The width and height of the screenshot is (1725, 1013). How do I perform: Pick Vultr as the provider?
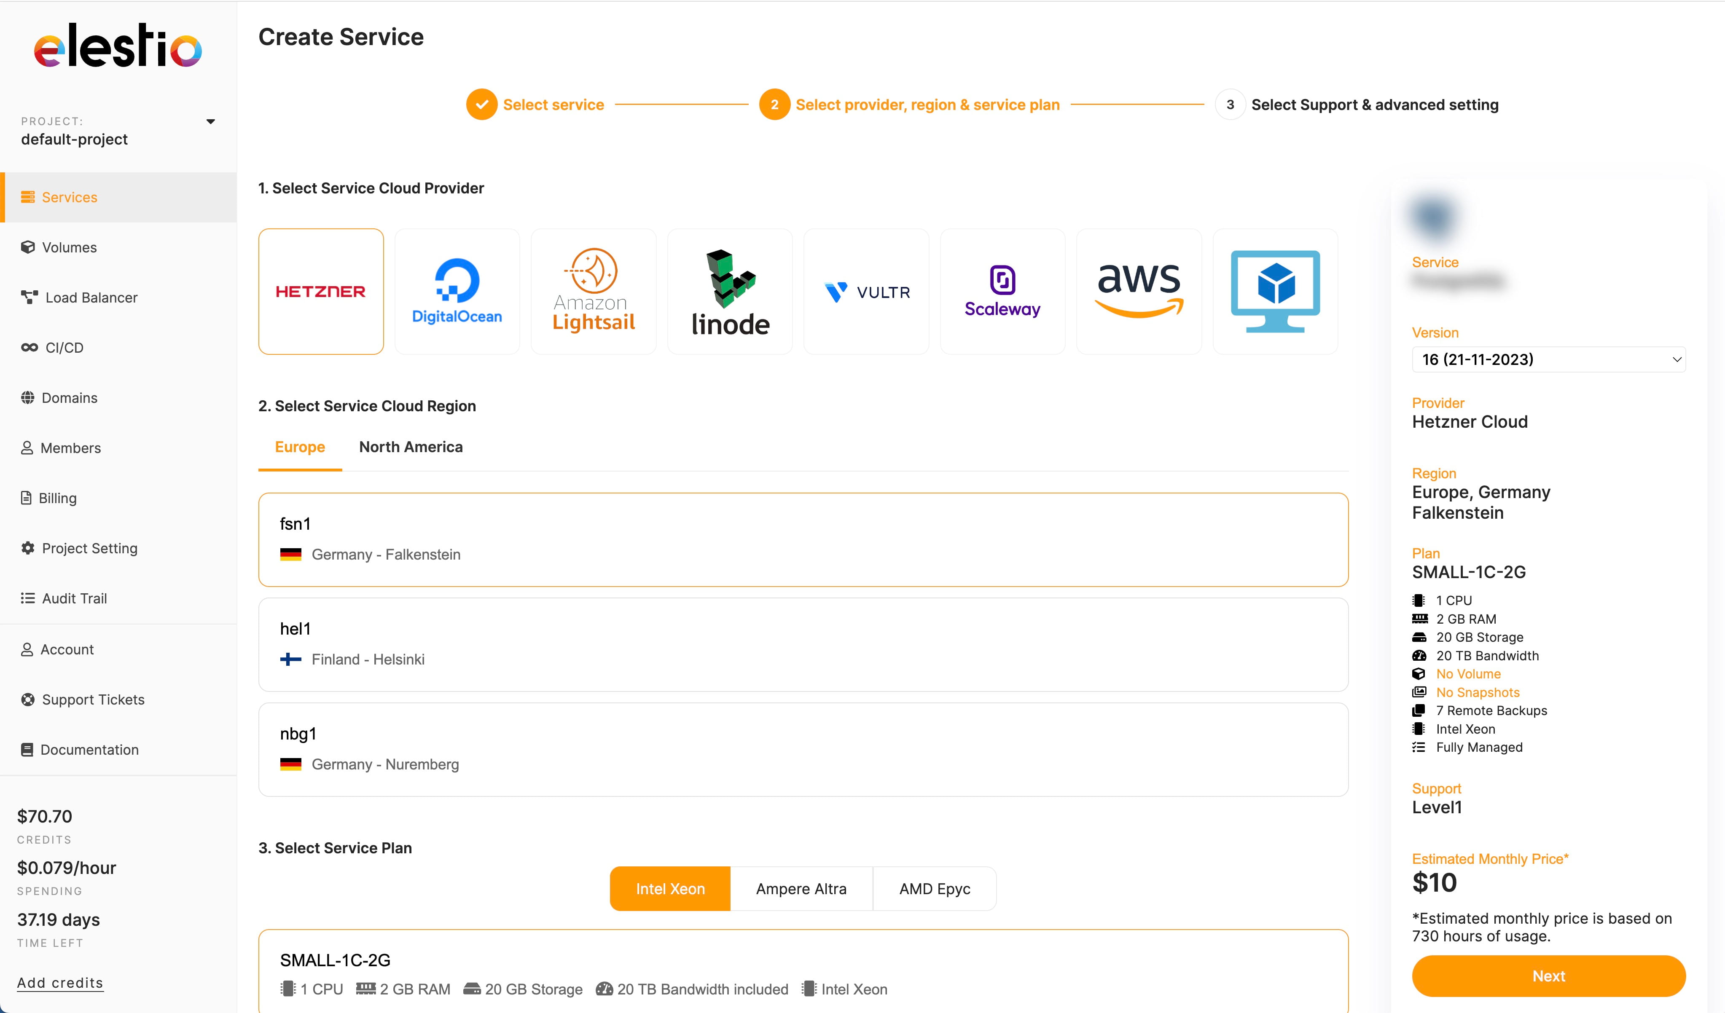[866, 291]
